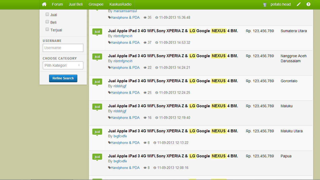
Task: Go to Kaskus home via house icon
Action: tap(44, 4)
